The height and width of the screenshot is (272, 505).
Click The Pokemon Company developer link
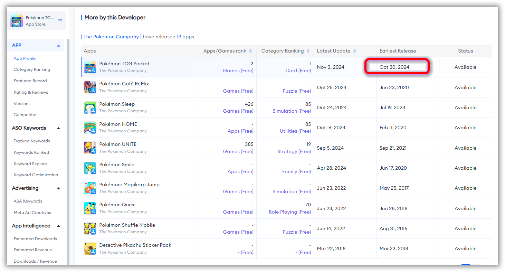[111, 37]
